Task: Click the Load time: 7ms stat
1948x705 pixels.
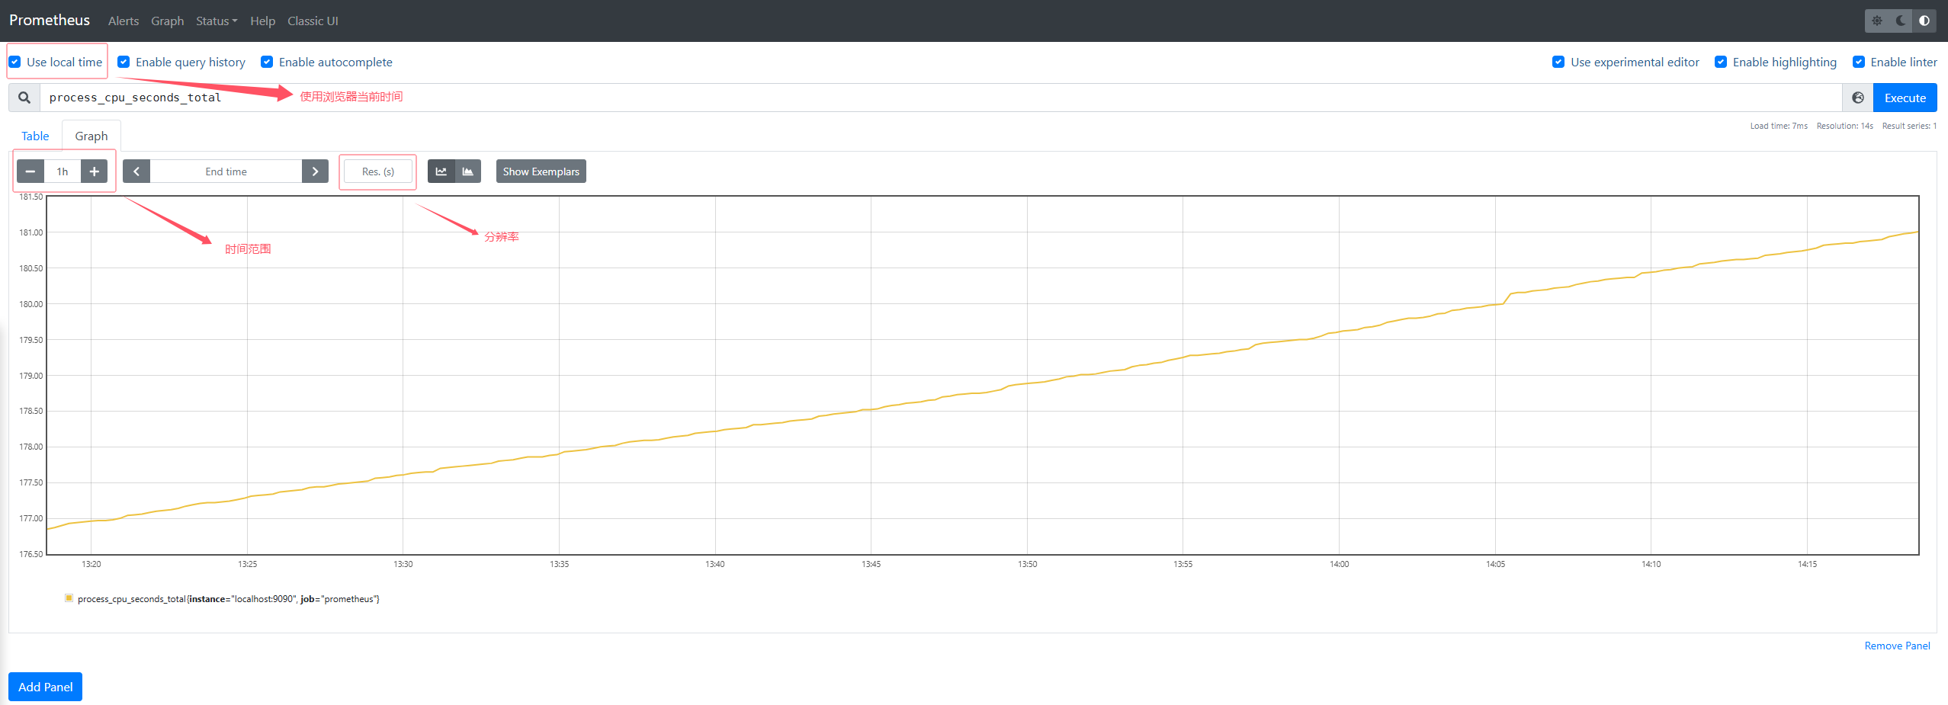Action: click(1778, 126)
